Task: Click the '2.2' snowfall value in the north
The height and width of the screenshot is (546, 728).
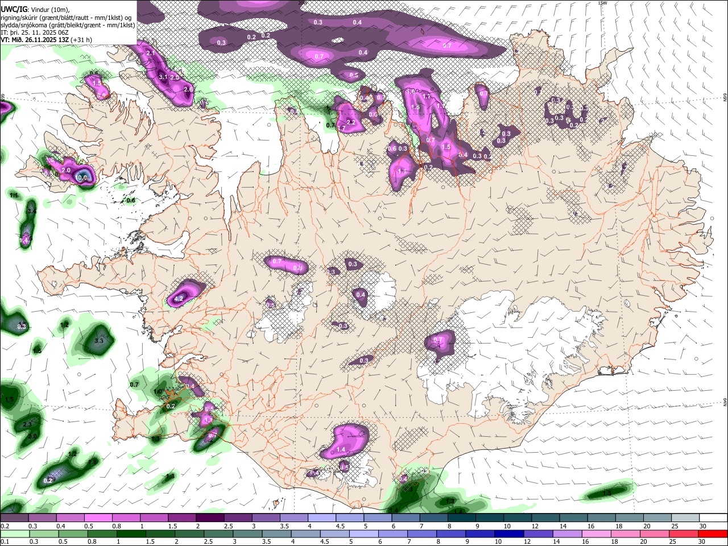Action: 351,122
